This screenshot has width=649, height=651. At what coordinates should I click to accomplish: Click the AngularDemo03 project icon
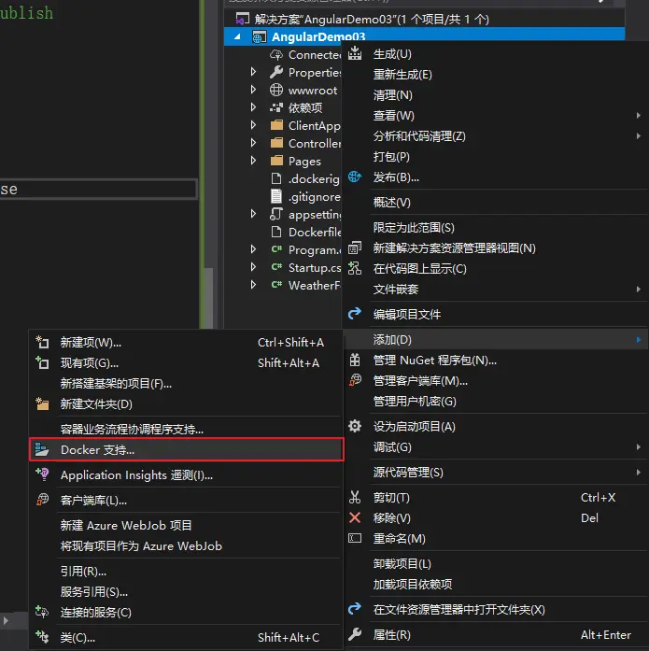pos(259,37)
